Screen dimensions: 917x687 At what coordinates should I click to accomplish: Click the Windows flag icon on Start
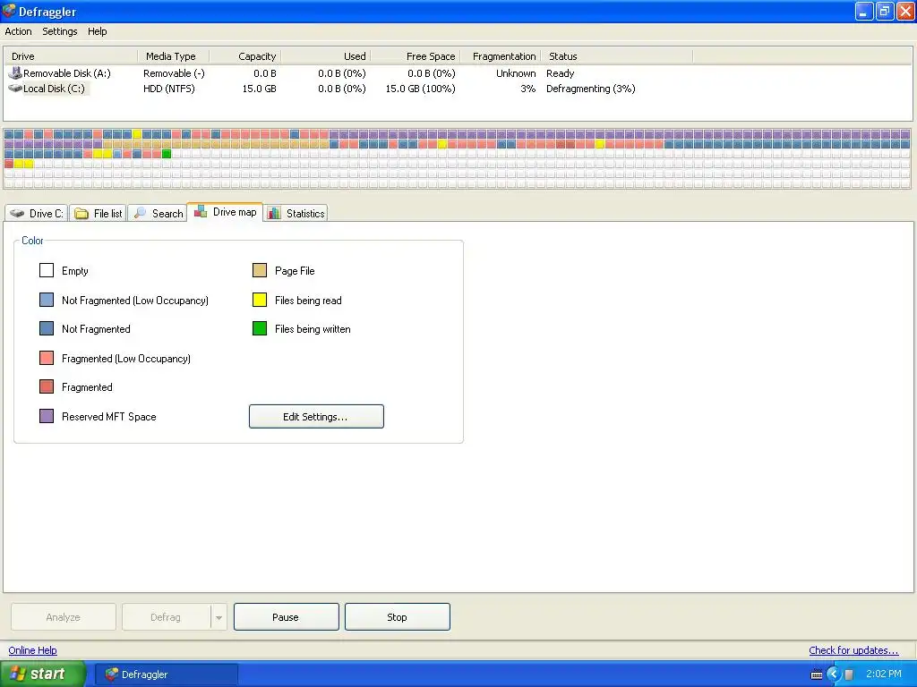tap(18, 674)
